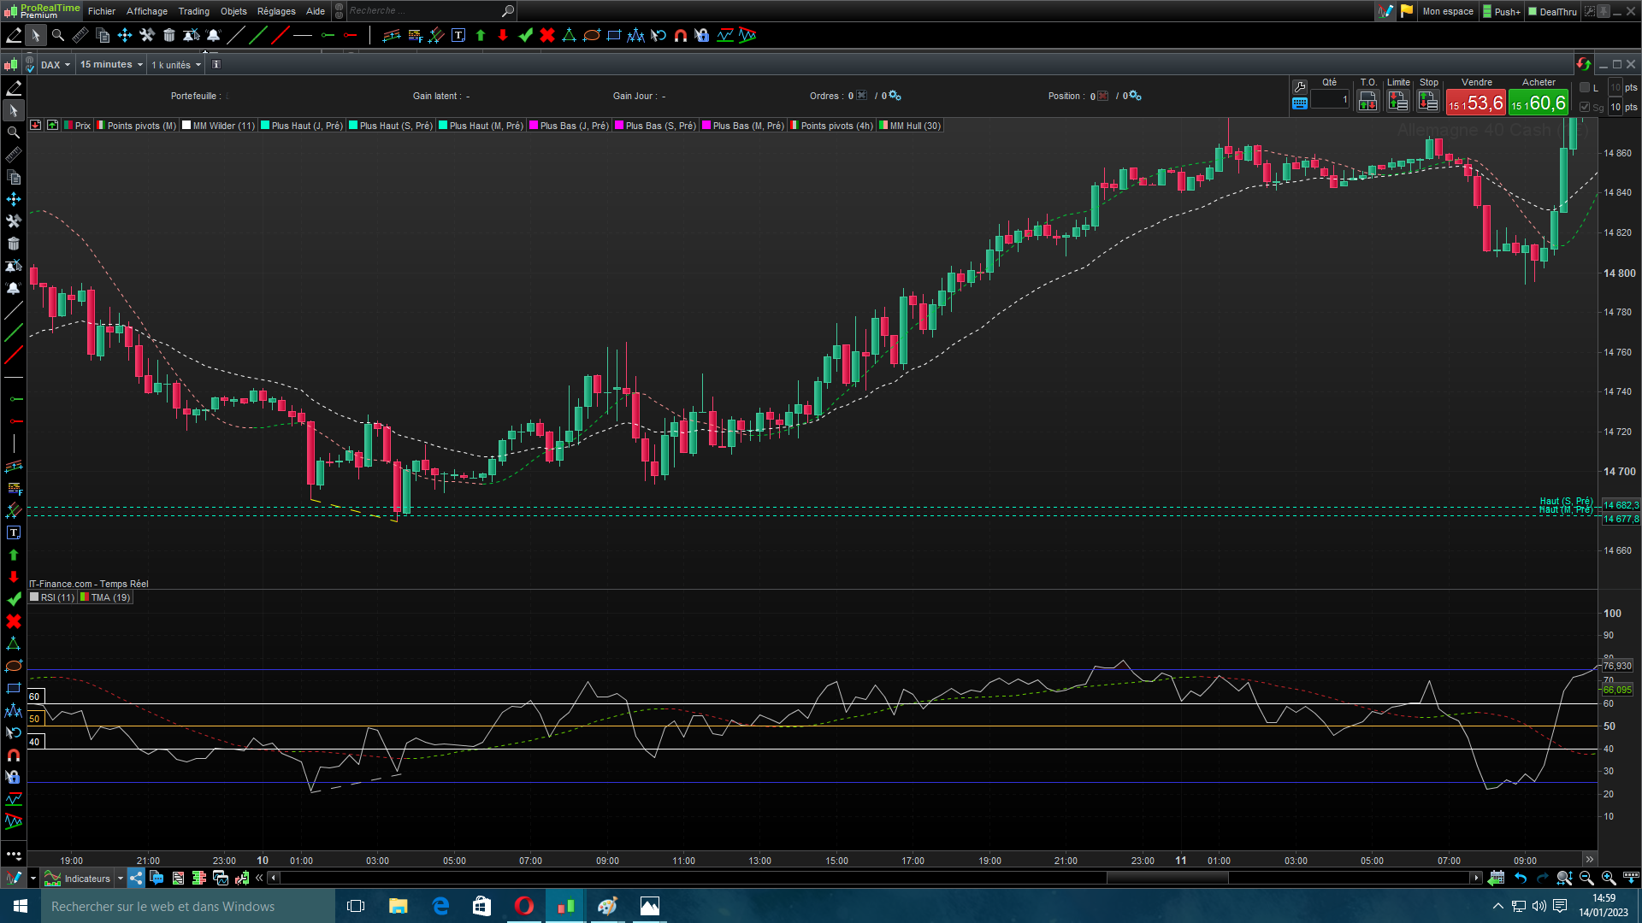
Task: Enable the L limit checkbox
Action: click(1585, 87)
